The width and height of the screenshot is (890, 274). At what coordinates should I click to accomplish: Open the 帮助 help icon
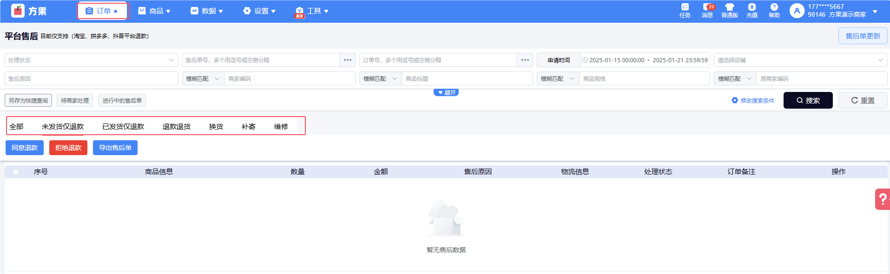point(774,10)
